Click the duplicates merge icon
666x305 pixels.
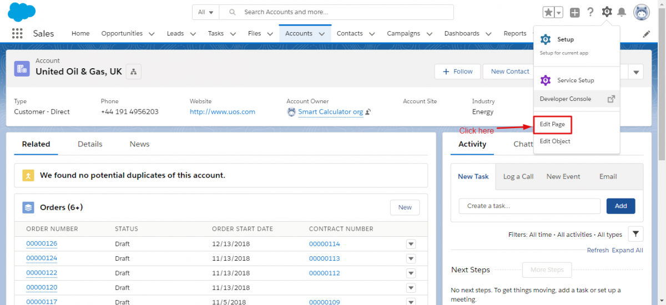coord(28,175)
